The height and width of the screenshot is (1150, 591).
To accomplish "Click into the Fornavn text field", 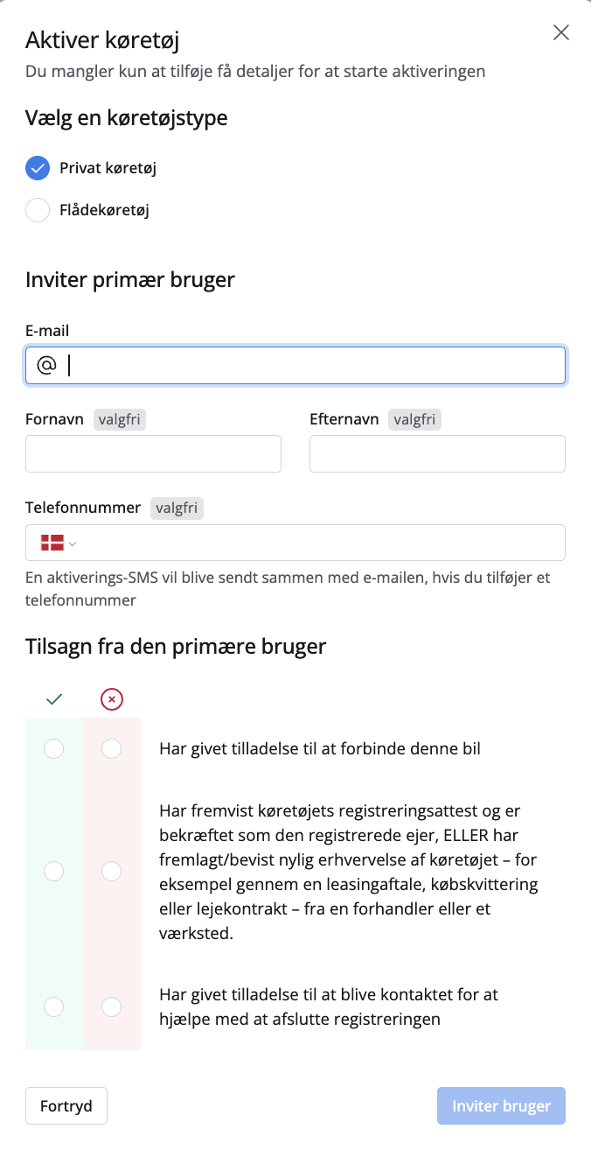I will click(x=153, y=453).
